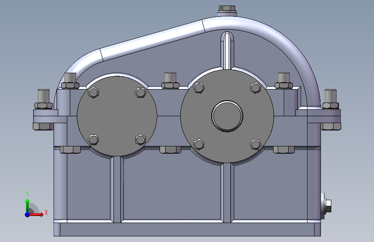
Task: Click the red X axis arrow of triad
Action: tap(37, 214)
